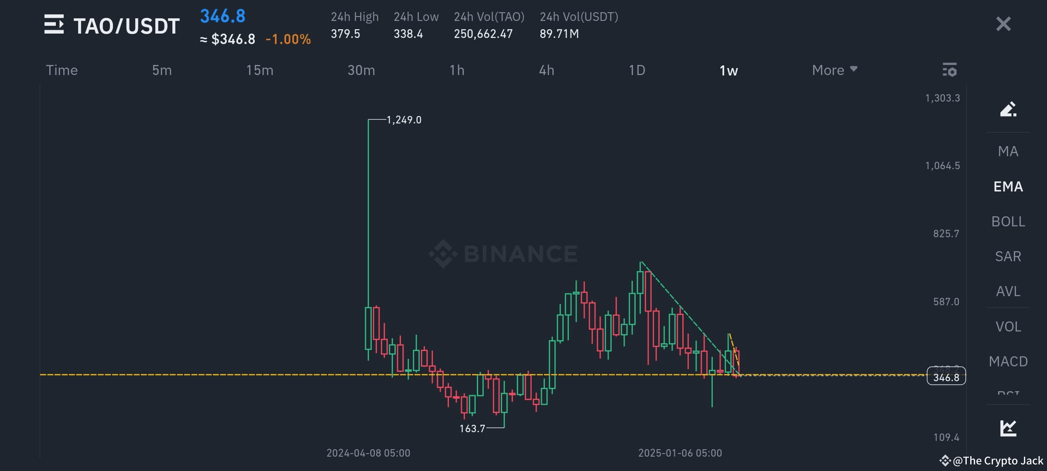The height and width of the screenshot is (471, 1047).
Task: Enable the SAR indicator overlay
Action: click(1008, 256)
